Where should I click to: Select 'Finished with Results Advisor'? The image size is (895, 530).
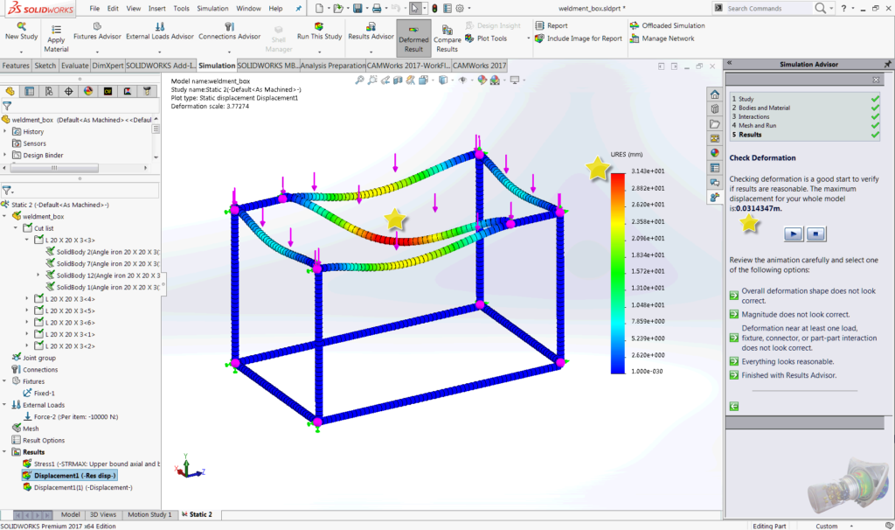pos(783,375)
